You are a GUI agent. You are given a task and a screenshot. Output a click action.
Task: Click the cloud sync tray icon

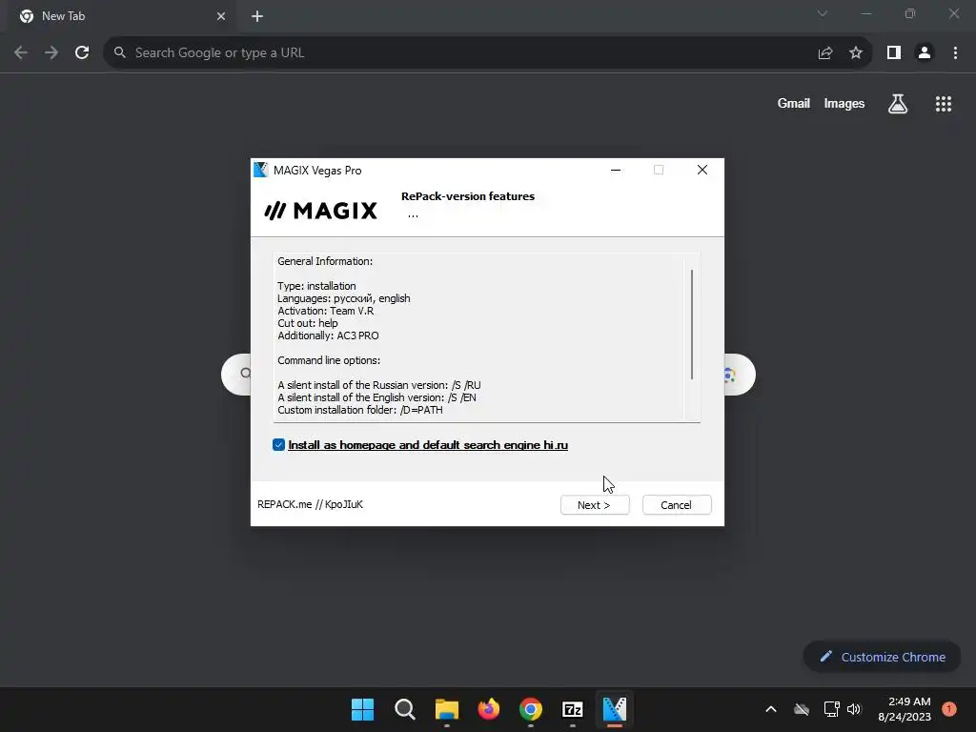tap(802, 709)
